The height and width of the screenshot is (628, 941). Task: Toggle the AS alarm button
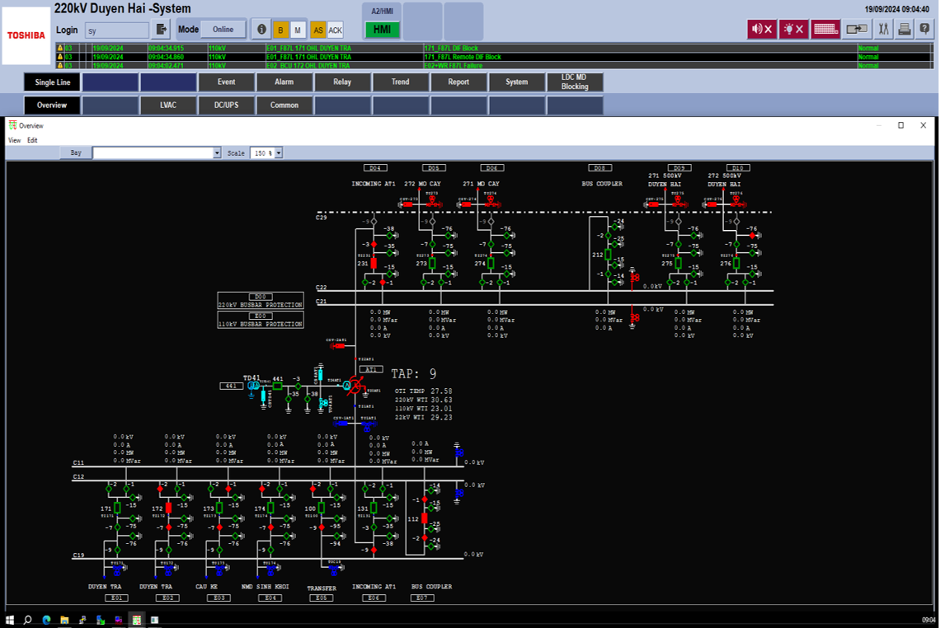pyautogui.click(x=318, y=30)
